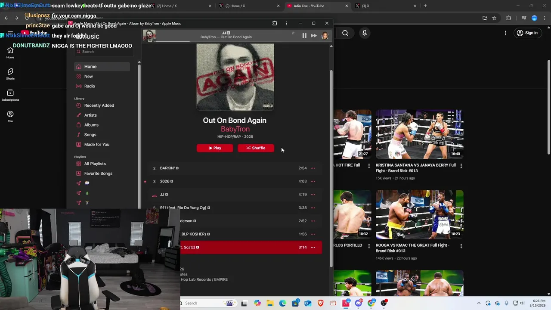Open the Apple Music window three-dot menu
The width and height of the screenshot is (551, 310).
pos(286,23)
